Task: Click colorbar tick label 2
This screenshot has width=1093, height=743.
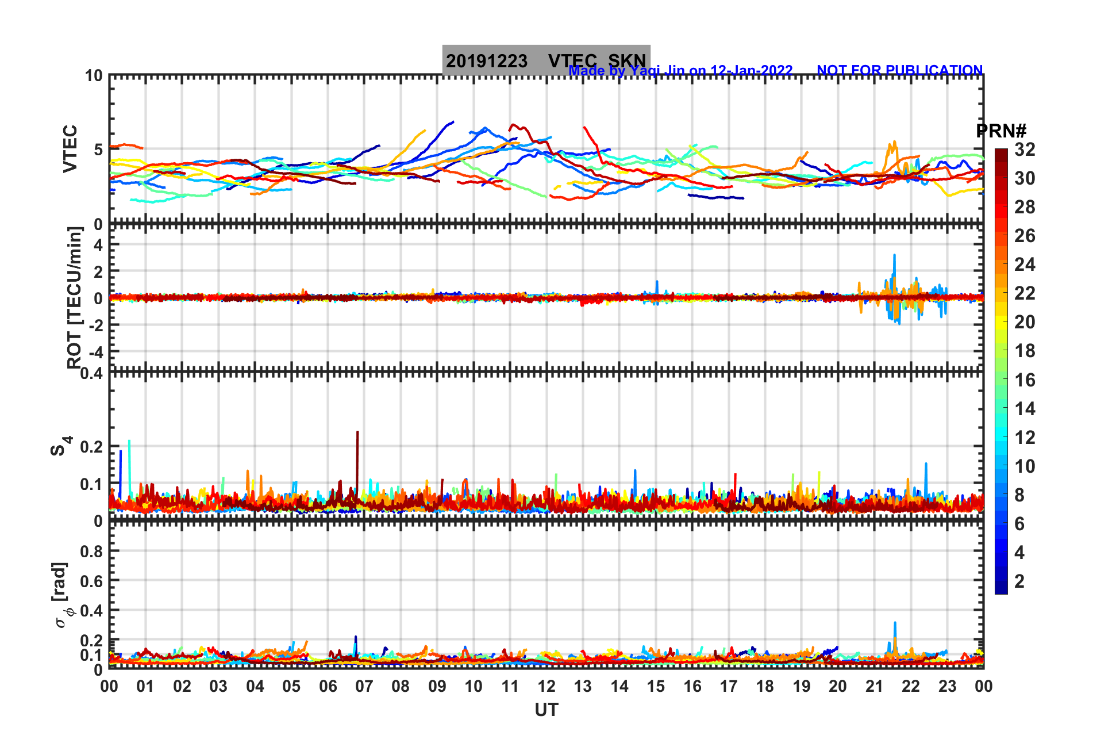Action: (1019, 581)
